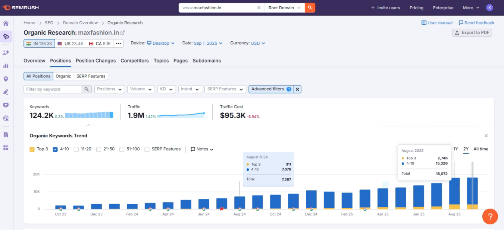The width and height of the screenshot is (504, 230).
Task: Tick the SERP Features chart checkbox
Action: click(147, 149)
